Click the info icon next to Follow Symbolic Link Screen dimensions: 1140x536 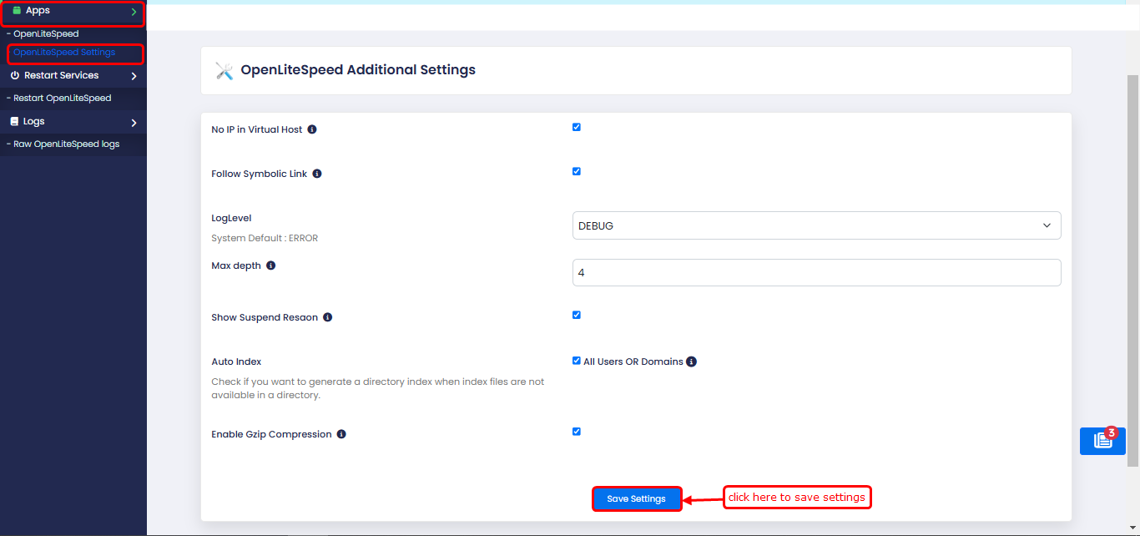click(x=316, y=173)
